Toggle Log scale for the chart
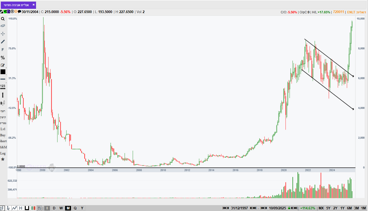 click(3, 153)
